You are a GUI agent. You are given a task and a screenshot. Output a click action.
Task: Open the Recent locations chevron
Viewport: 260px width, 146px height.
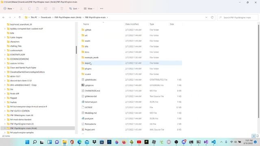coord(15,17)
